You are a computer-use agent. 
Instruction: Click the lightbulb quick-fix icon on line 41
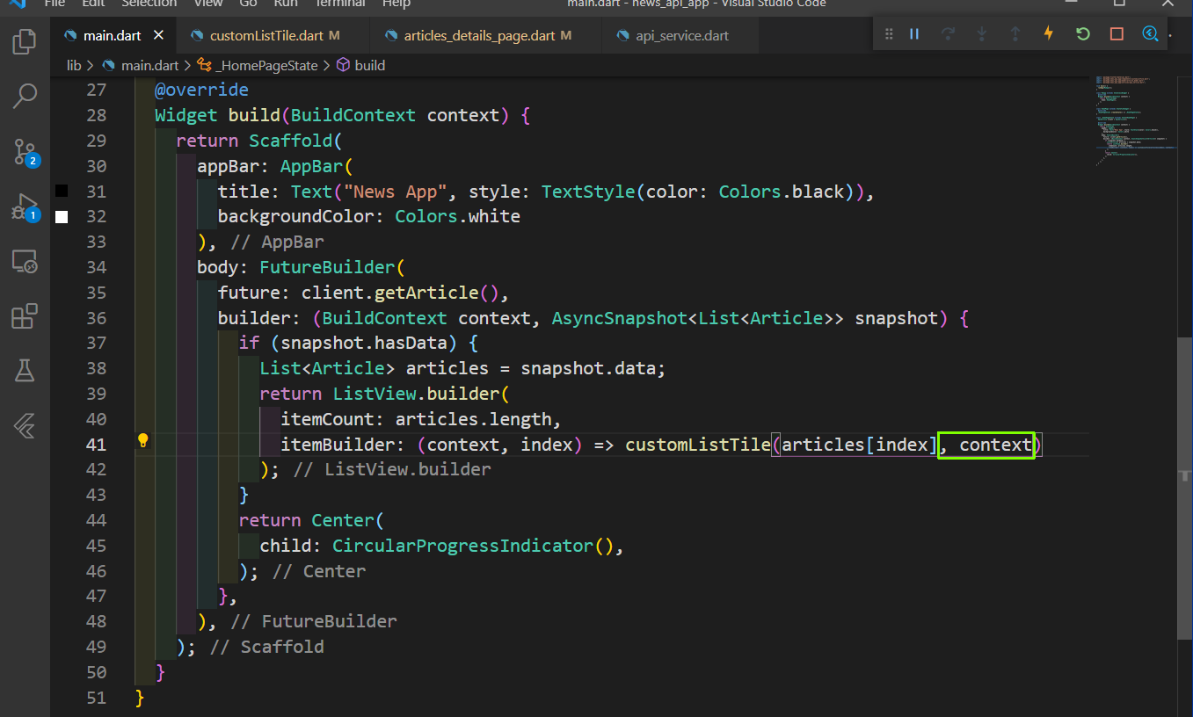(x=142, y=440)
